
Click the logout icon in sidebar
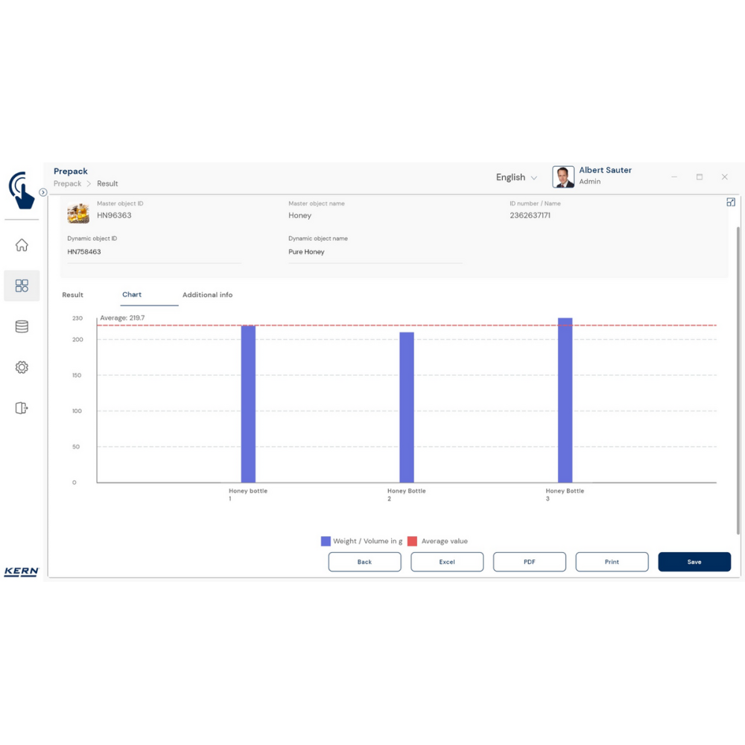point(22,408)
